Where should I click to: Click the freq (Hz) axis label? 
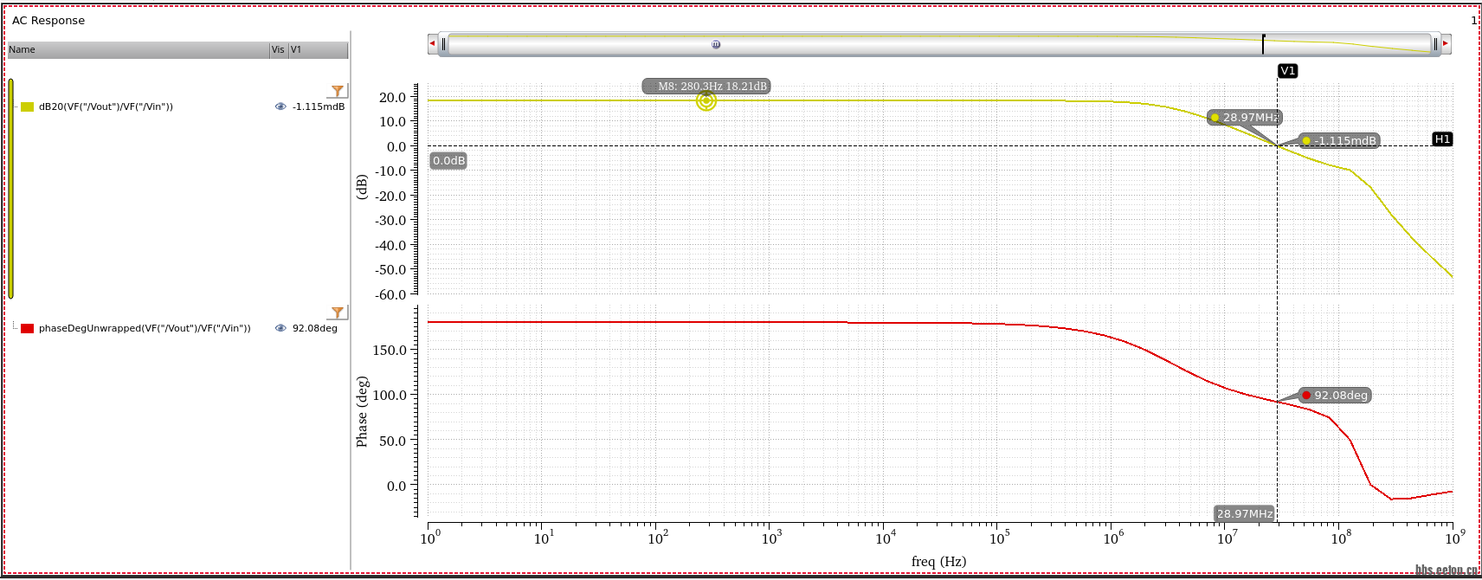pyautogui.click(x=938, y=561)
